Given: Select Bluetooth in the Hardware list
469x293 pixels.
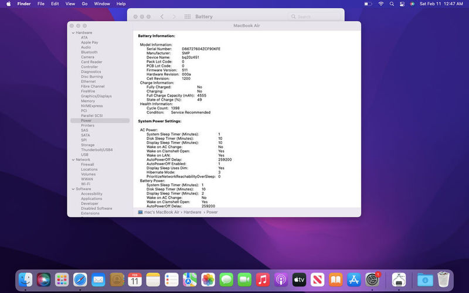Looking at the screenshot, I should [89, 52].
